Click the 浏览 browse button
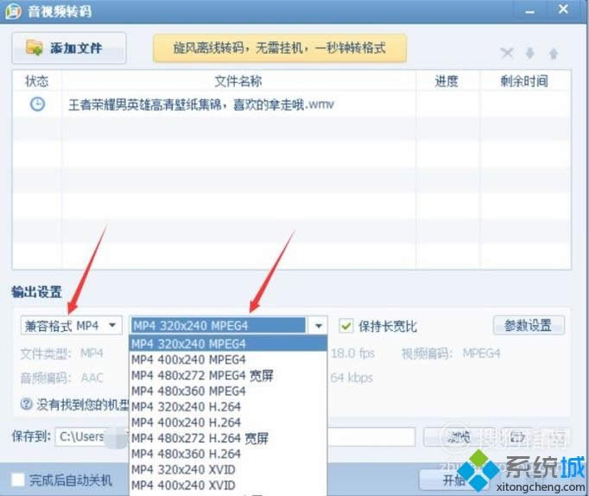589x496 pixels. (x=459, y=436)
